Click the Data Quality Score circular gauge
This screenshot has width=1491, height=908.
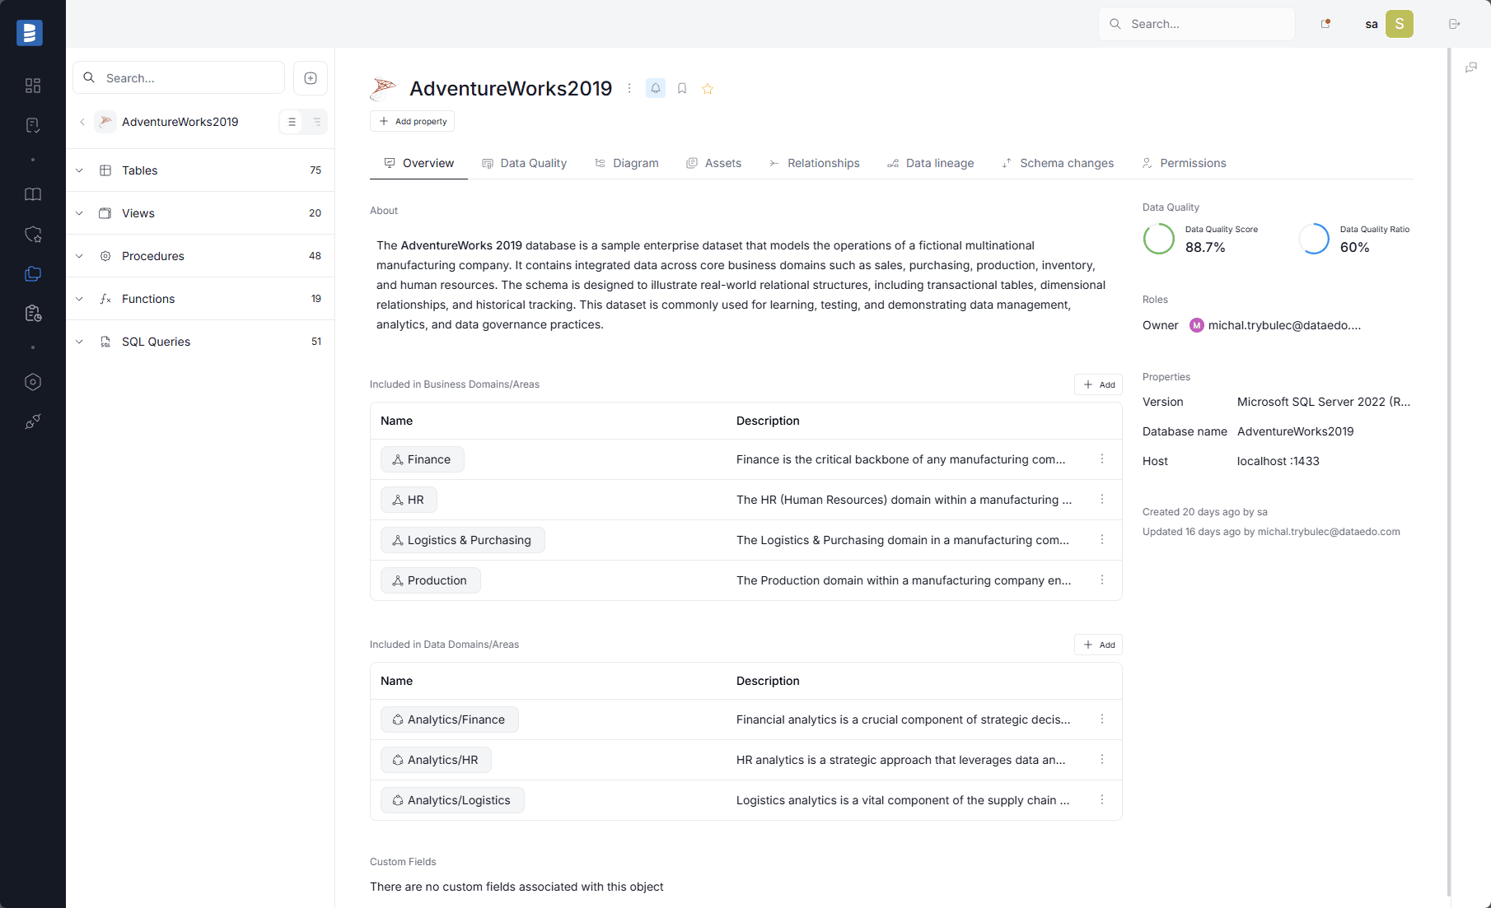coord(1159,239)
